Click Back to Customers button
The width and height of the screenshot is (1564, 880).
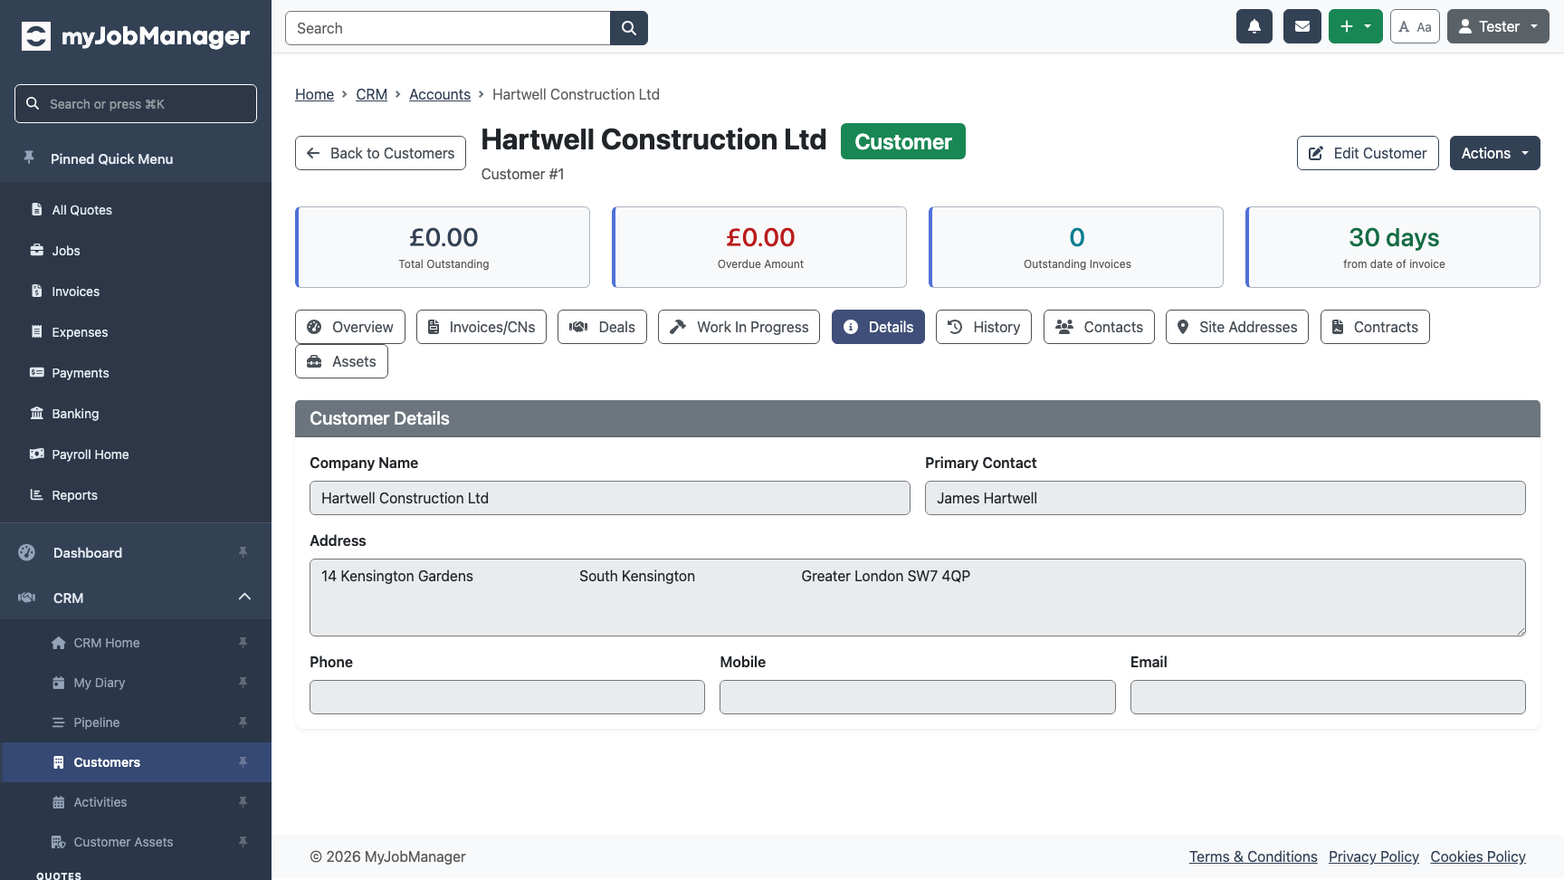380,153
